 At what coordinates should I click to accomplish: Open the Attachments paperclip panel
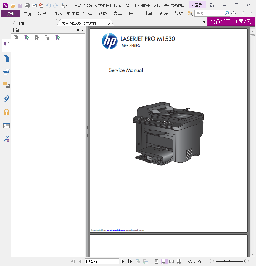(7, 99)
